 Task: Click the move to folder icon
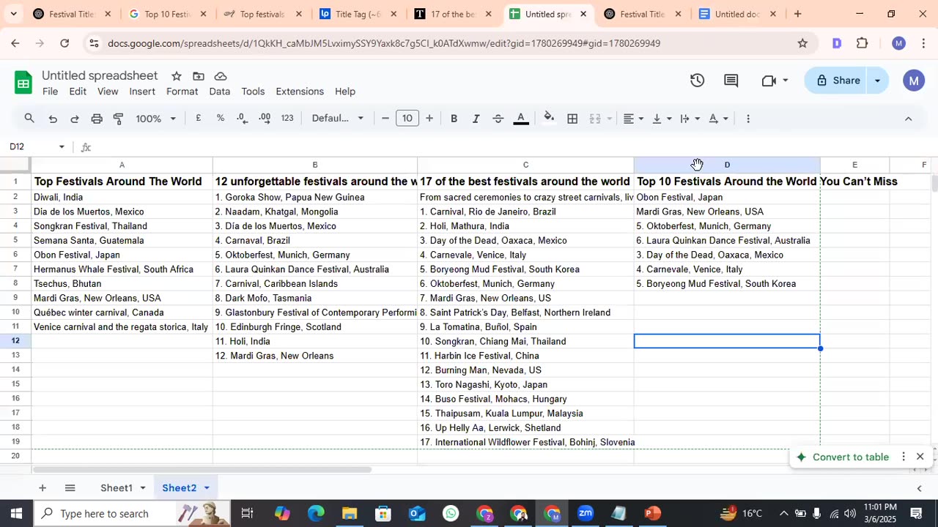199,76
